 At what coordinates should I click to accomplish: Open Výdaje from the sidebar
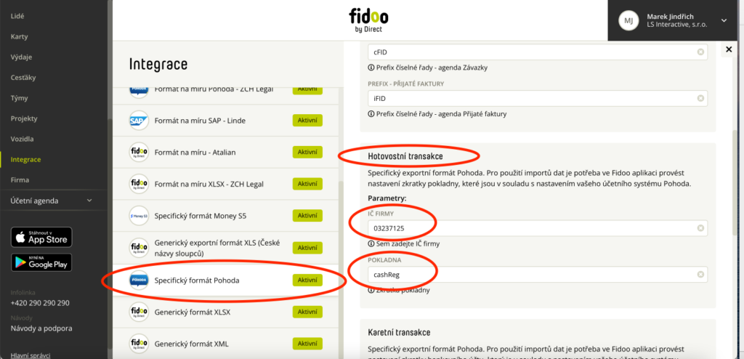(21, 57)
